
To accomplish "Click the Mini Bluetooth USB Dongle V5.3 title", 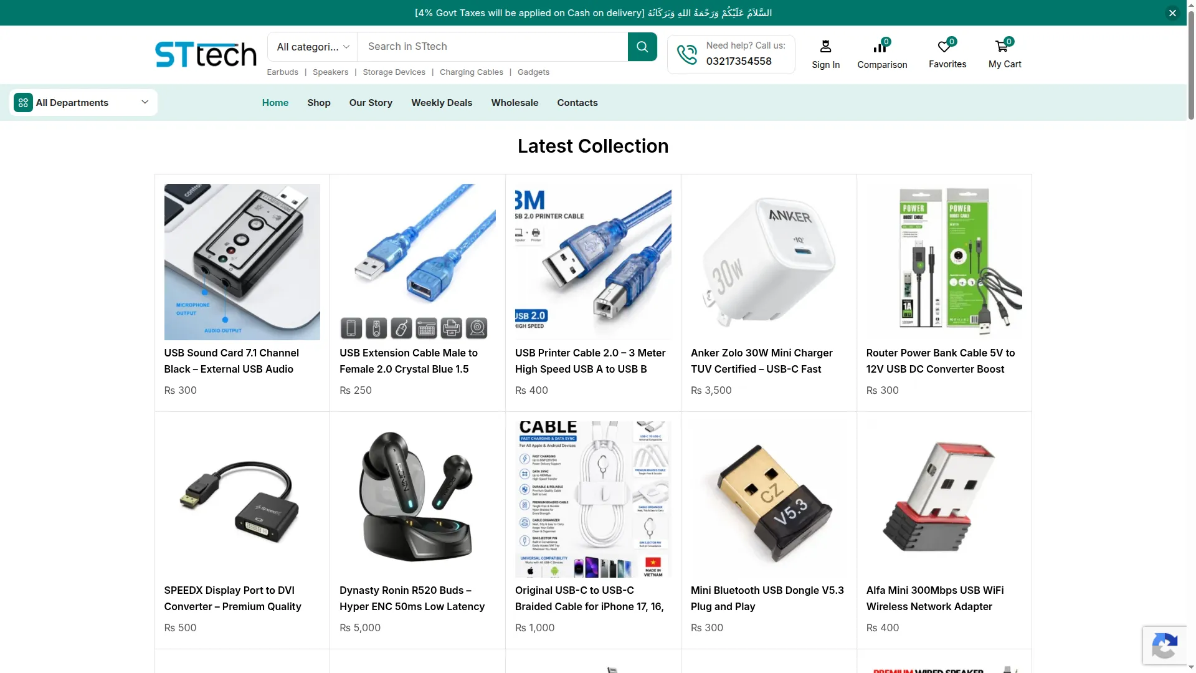I will point(767,598).
